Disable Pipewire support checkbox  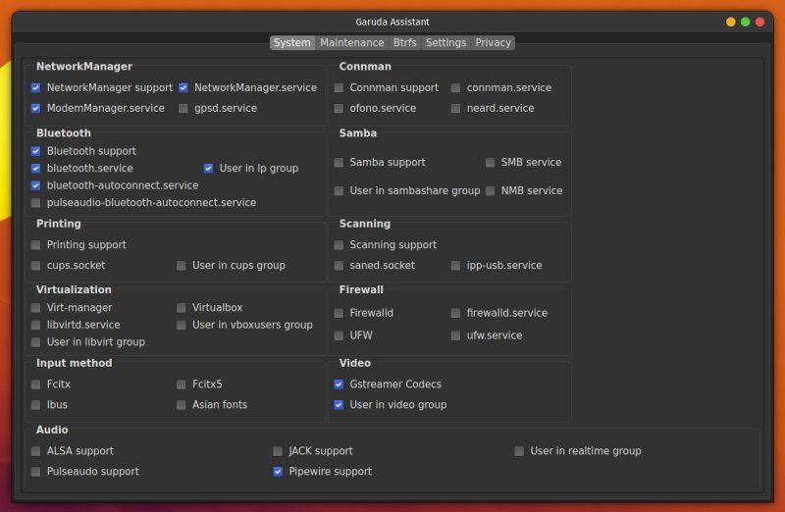point(278,472)
